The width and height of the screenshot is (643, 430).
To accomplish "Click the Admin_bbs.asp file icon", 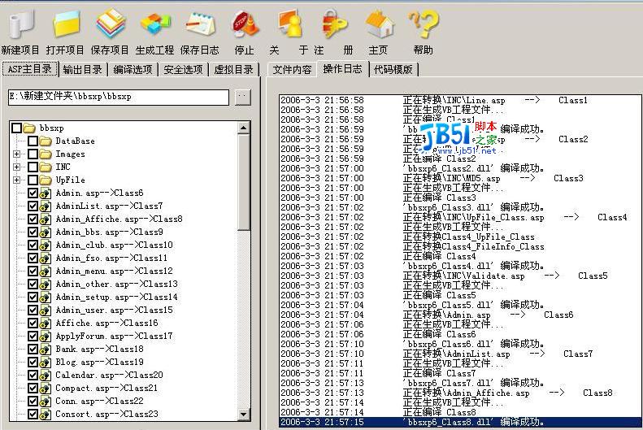I will click(45, 232).
